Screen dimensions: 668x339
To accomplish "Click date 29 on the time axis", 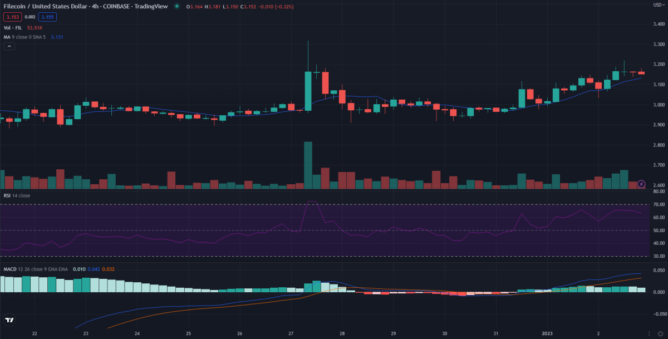I will pyautogui.click(x=393, y=333).
